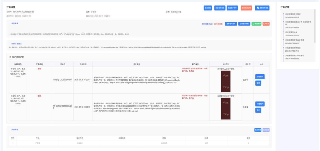Download draft for order Racetop_202500017238
This screenshot has width=320, height=151.
[260, 77]
